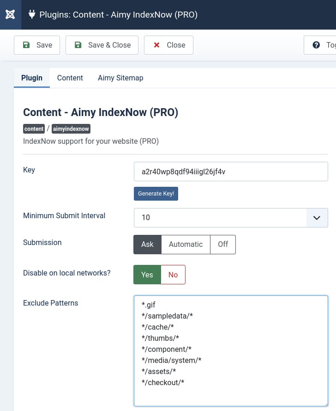Click the 'Key' field label
This screenshot has height=411, width=336.
pos(29,170)
